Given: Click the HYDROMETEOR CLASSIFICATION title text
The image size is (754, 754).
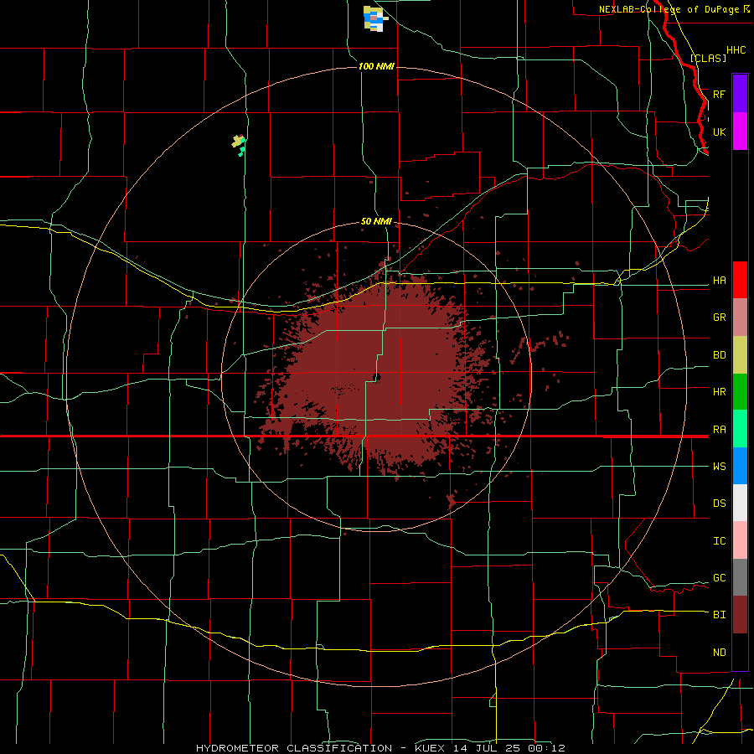Looking at the screenshot, I should click(294, 748).
